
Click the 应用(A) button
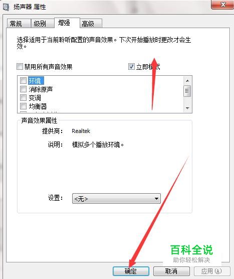tap(212, 271)
